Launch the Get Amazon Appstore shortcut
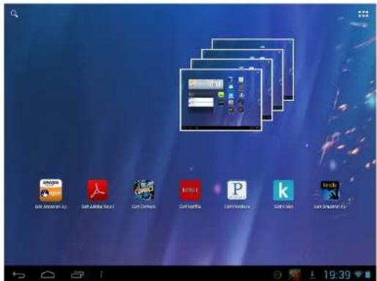 point(51,194)
